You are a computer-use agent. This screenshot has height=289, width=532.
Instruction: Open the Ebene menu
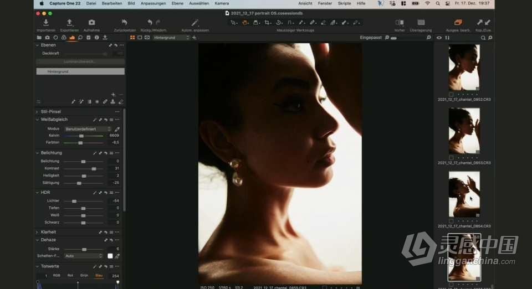point(177,3)
